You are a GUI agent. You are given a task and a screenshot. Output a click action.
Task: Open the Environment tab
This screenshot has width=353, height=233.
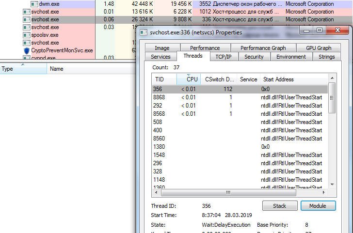tap(291, 57)
